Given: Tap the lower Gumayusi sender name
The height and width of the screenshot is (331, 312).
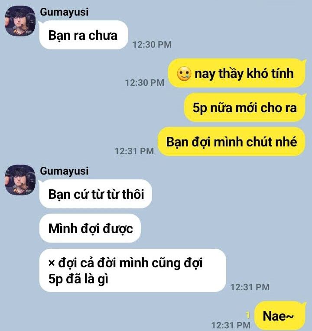Looking at the screenshot, I should (x=64, y=171).
